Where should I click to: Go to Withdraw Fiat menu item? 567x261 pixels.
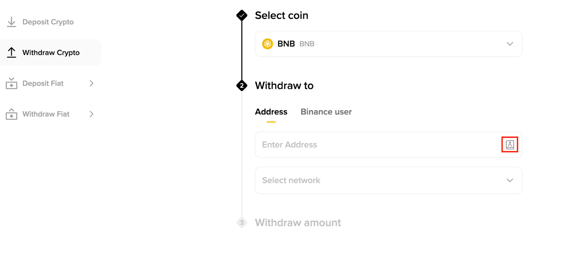click(46, 114)
